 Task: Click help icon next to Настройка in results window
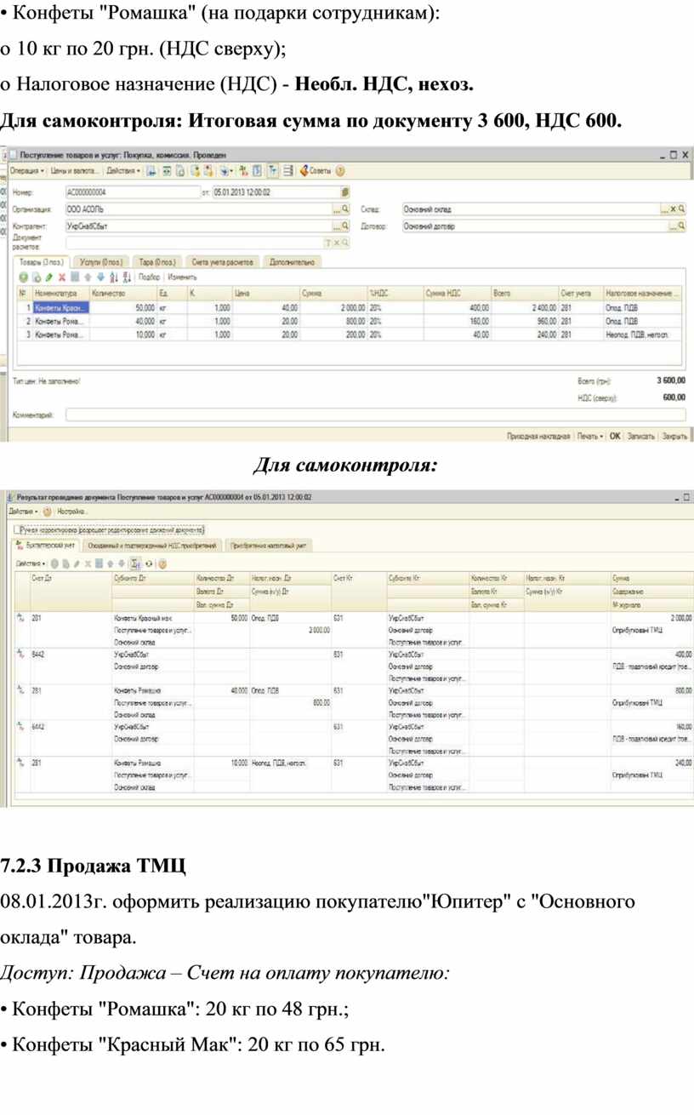pos(48,512)
